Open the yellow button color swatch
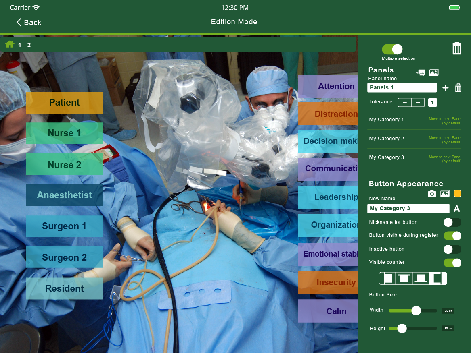The image size is (471, 356). [x=457, y=194]
